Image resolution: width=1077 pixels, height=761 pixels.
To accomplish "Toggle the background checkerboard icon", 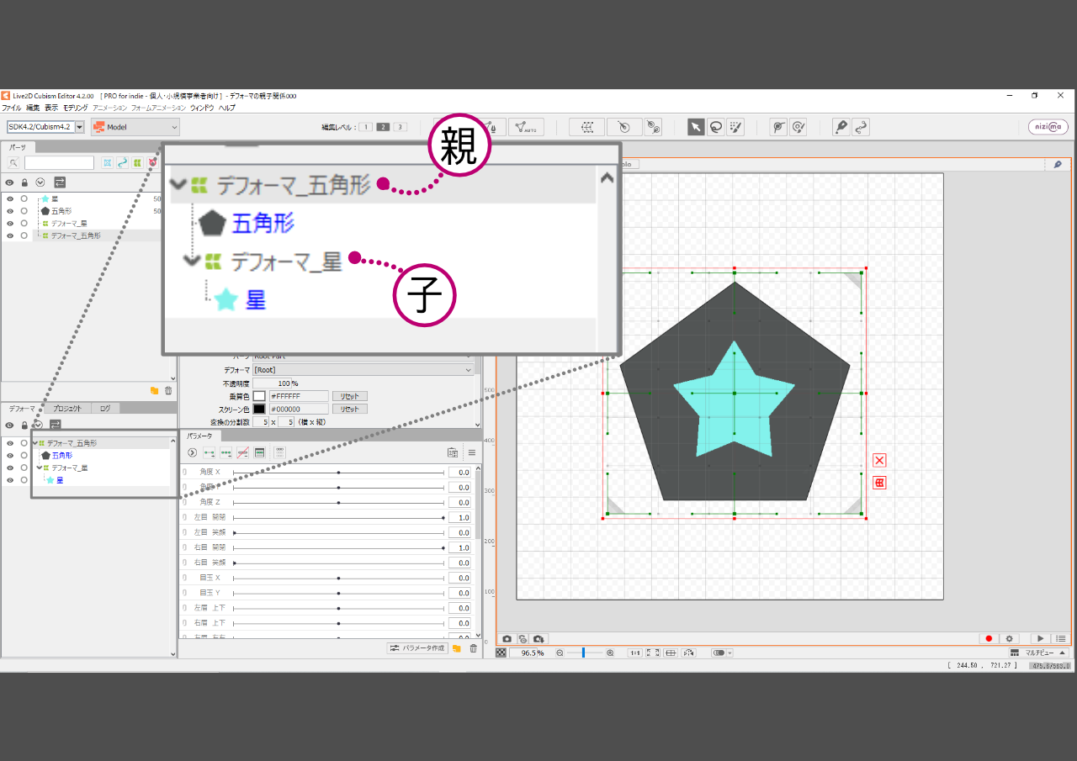I will pos(501,653).
